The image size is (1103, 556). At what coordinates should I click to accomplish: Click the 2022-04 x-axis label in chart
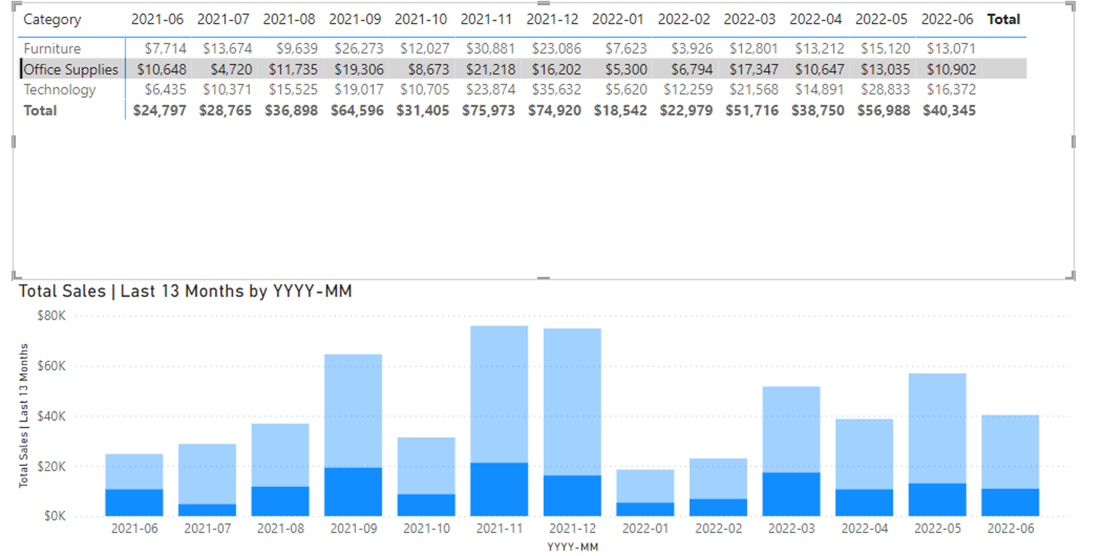click(865, 528)
